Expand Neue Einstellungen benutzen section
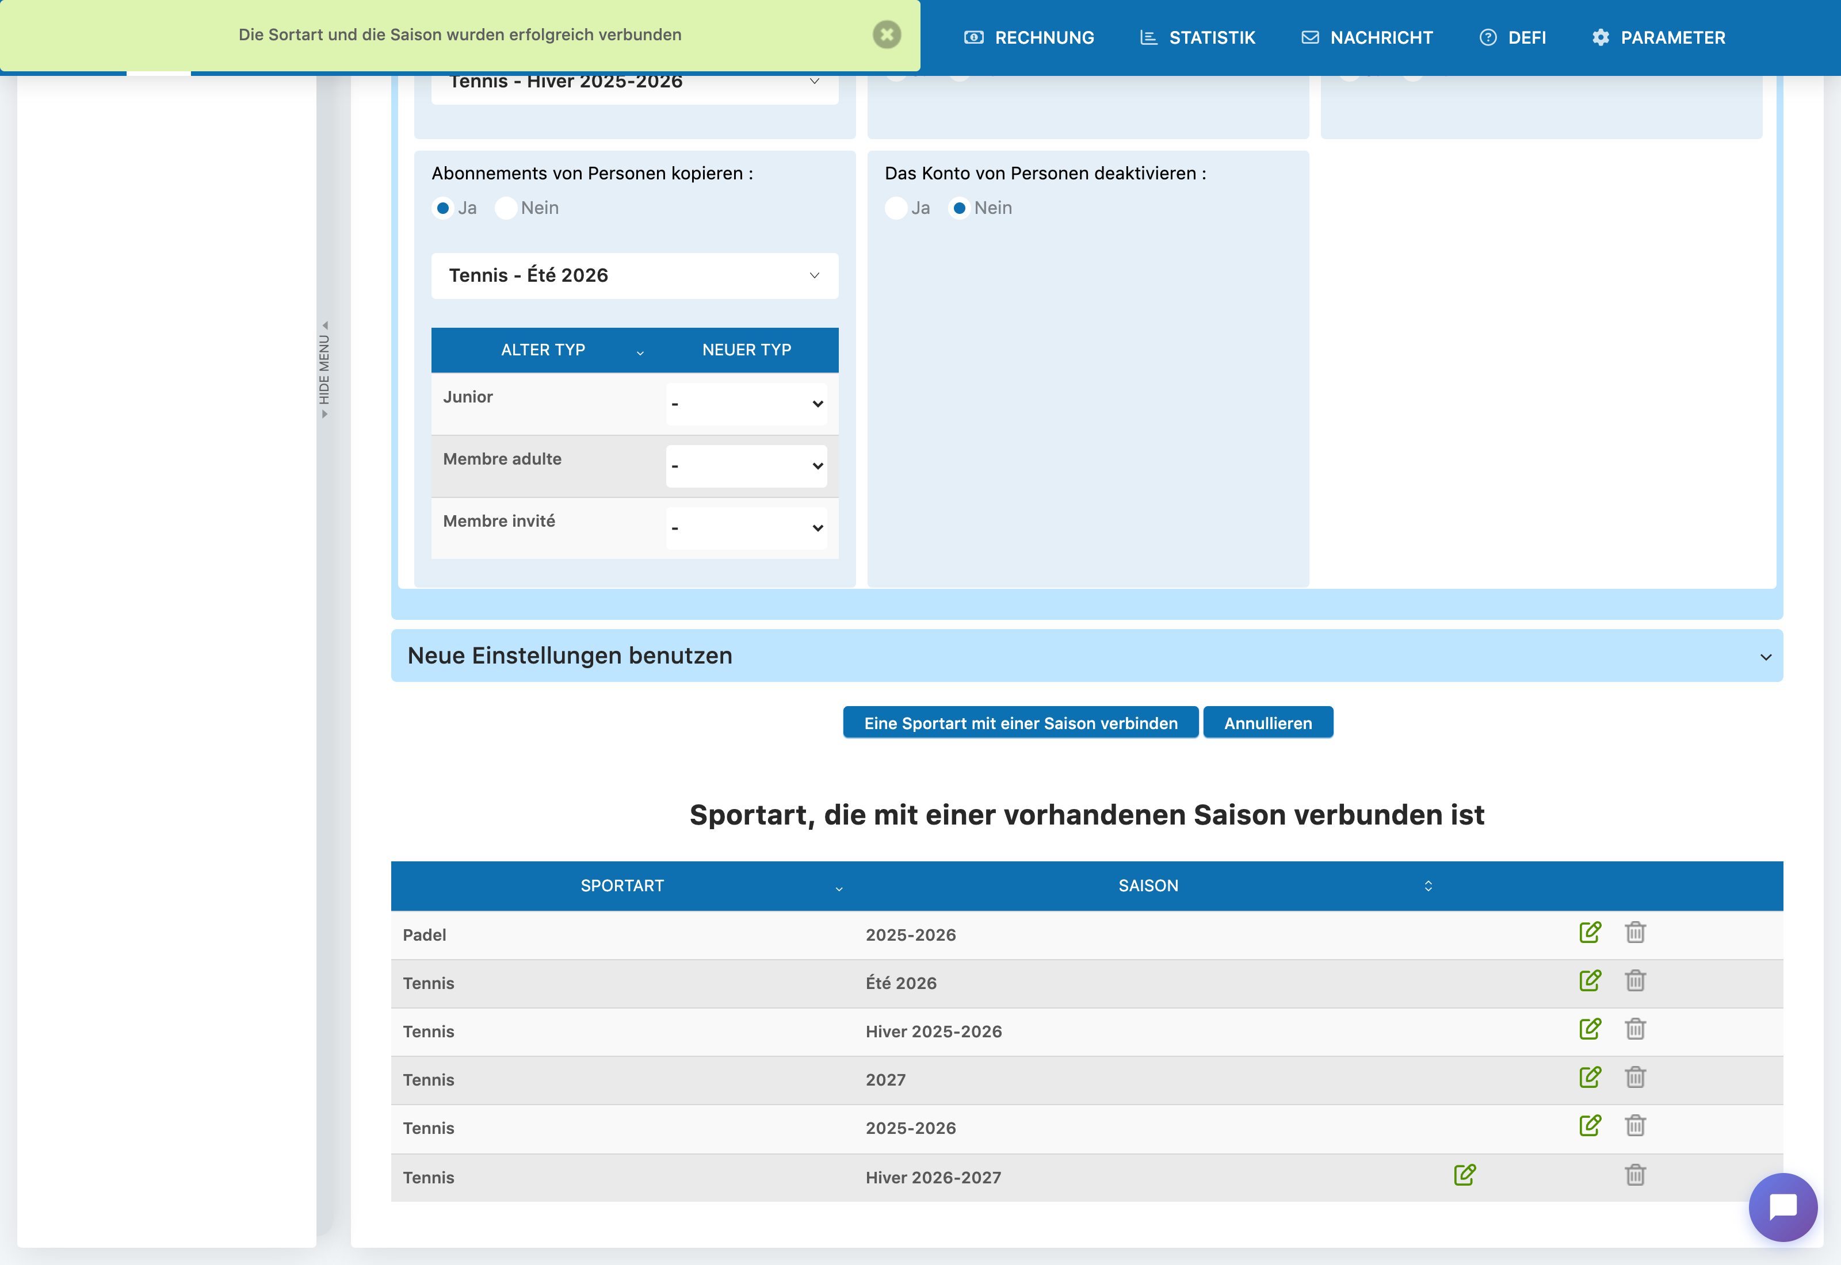 [x=1086, y=655]
